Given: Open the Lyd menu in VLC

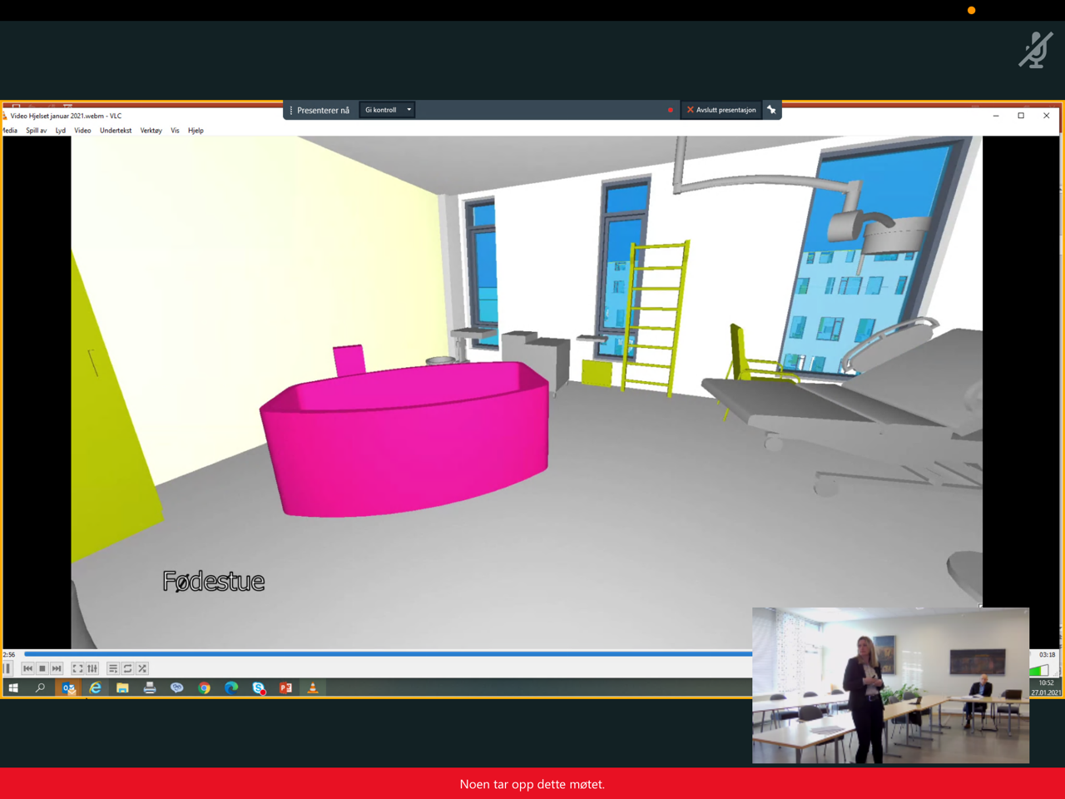Looking at the screenshot, I should coord(61,131).
